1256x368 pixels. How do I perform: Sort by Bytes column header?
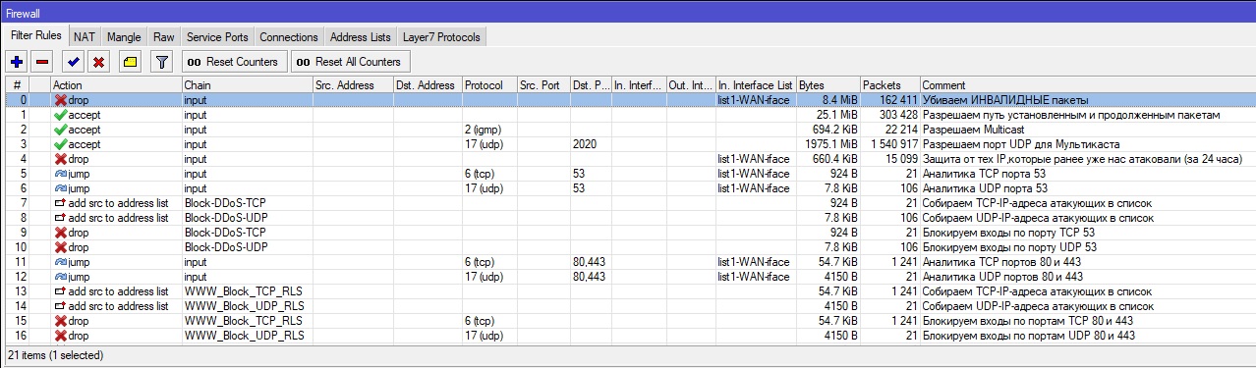coord(828,85)
